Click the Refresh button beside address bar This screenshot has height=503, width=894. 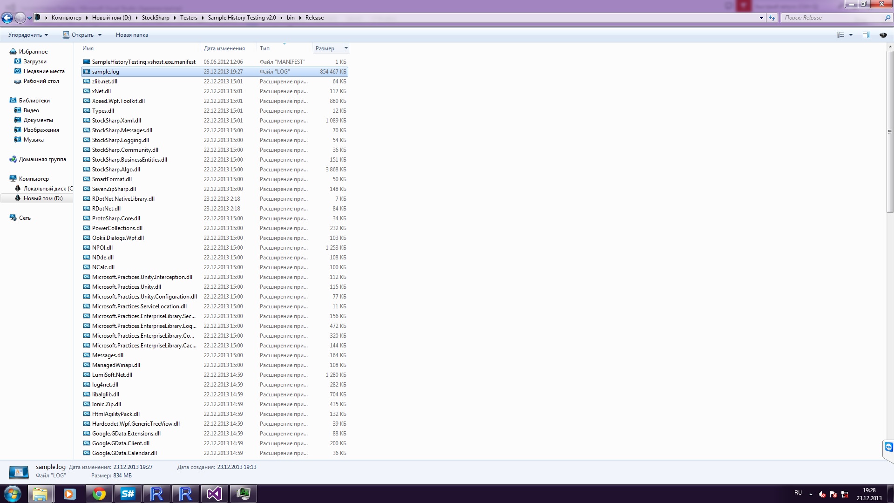click(x=772, y=18)
